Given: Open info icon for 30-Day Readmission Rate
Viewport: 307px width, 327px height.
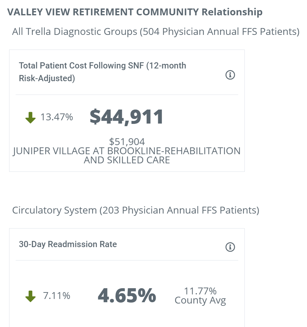Looking at the screenshot, I should pos(230,247).
